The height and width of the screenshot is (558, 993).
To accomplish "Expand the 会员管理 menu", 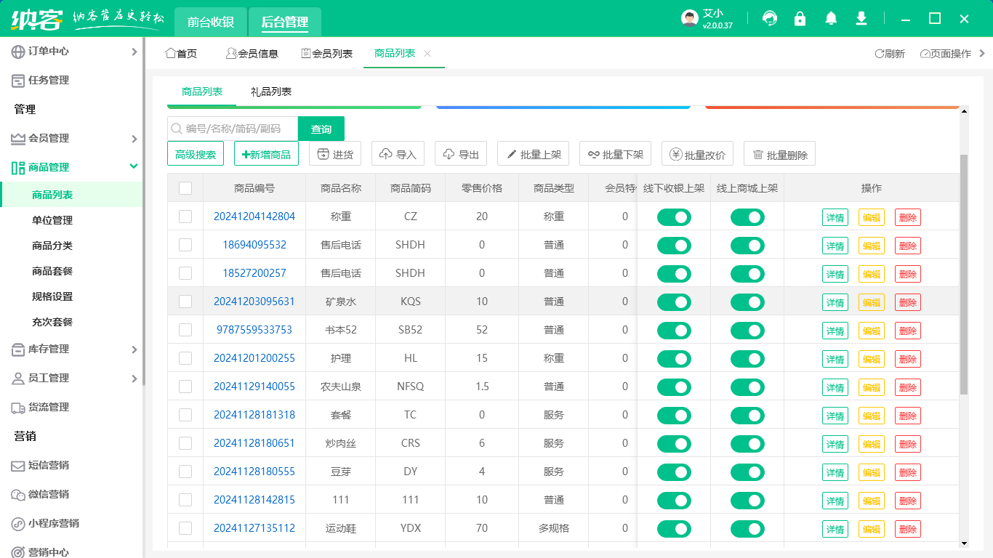I will coord(134,139).
